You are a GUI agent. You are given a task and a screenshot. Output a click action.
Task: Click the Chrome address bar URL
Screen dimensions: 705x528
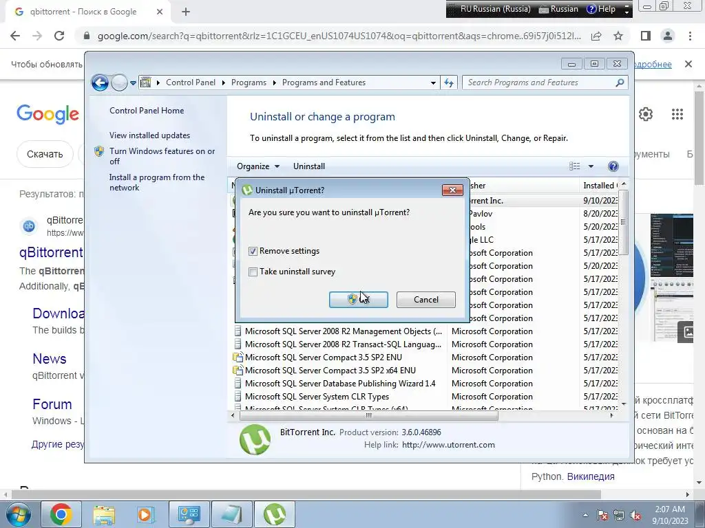click(339, 36)
